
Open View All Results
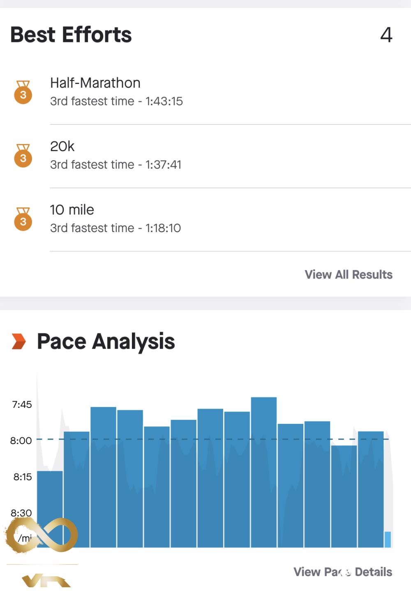pyautogui.click(x=348, y=275)
